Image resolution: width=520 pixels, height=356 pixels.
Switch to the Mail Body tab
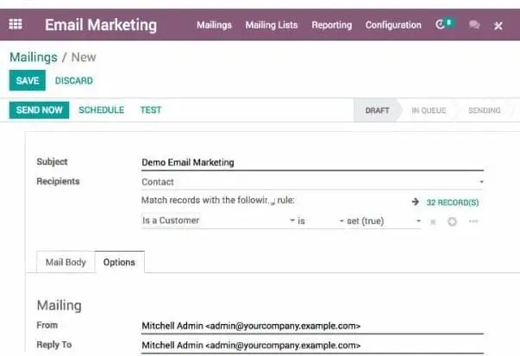coord(65,262)
